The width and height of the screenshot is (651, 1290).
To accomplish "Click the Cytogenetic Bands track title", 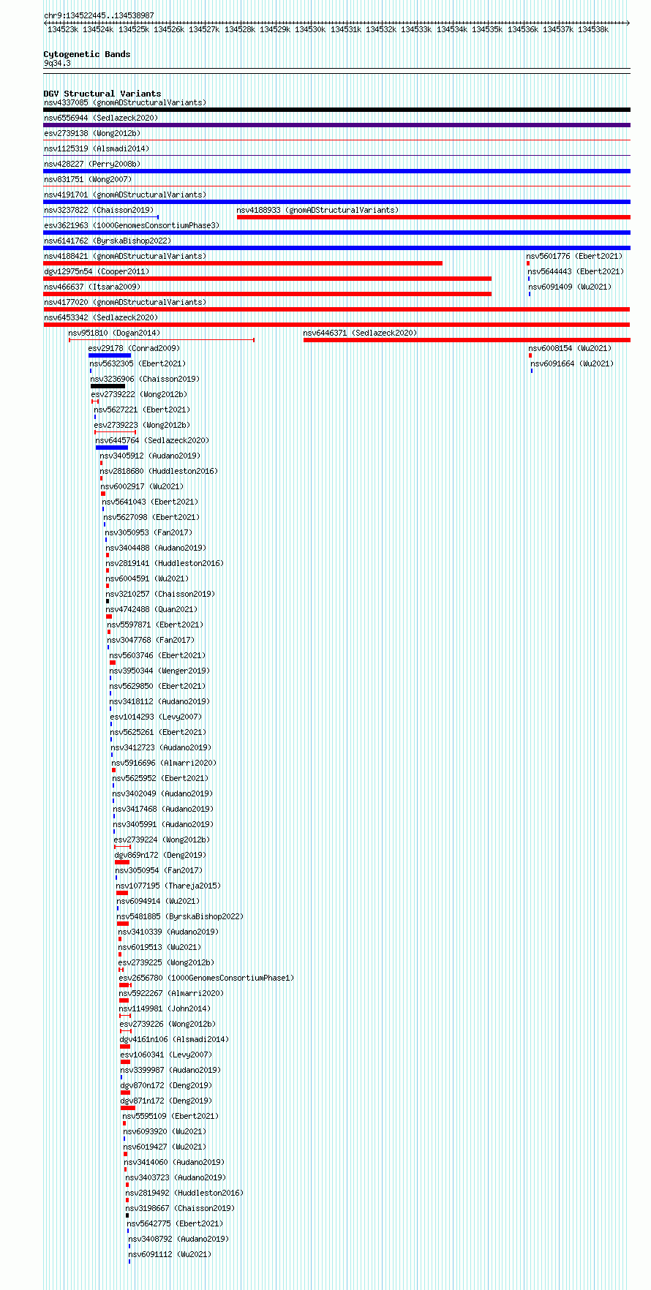I will tap(87, 55).
